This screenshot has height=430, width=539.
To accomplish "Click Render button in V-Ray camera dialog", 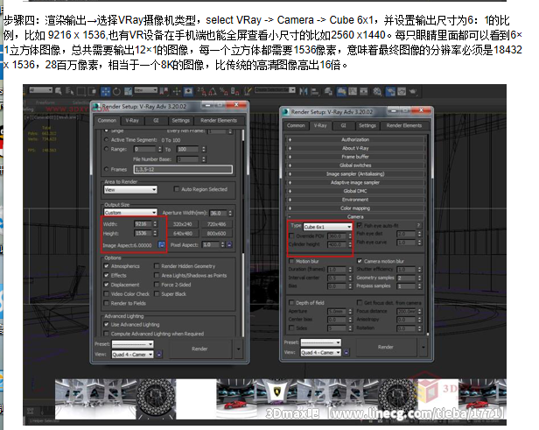I will tap(385, 347).
